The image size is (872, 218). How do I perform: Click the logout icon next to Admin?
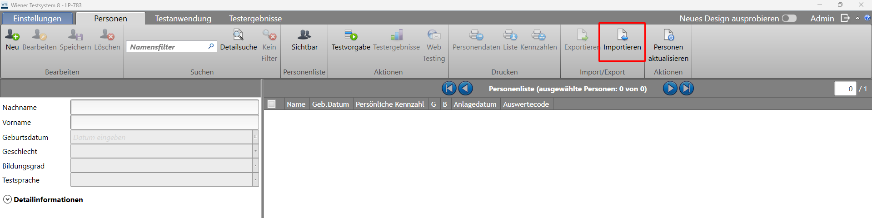pos(845,18)
